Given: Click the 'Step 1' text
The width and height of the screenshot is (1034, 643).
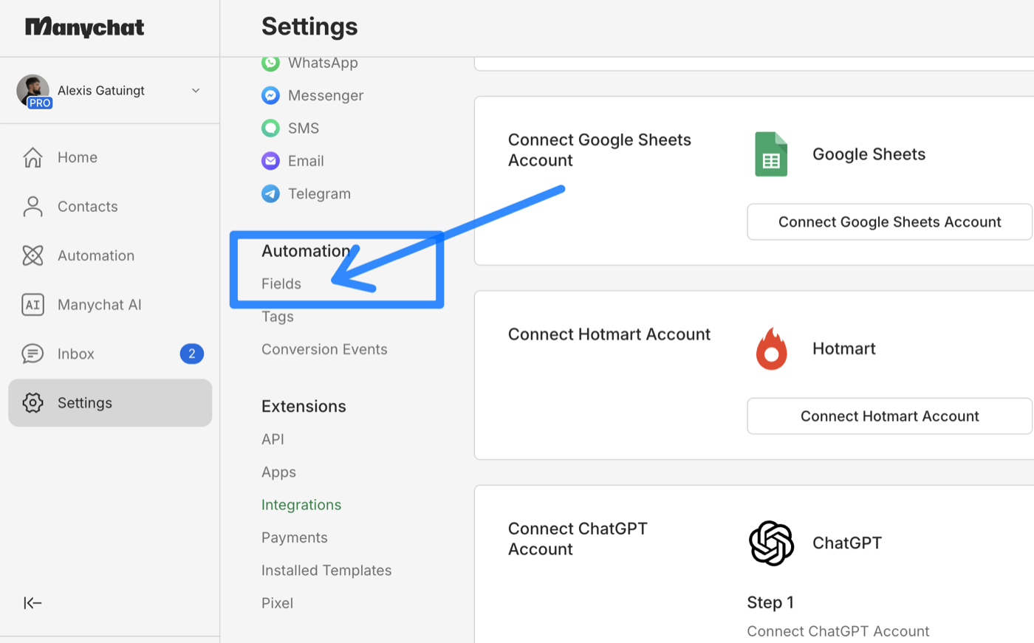Looking at the screenshot, I should pos(770,602).
